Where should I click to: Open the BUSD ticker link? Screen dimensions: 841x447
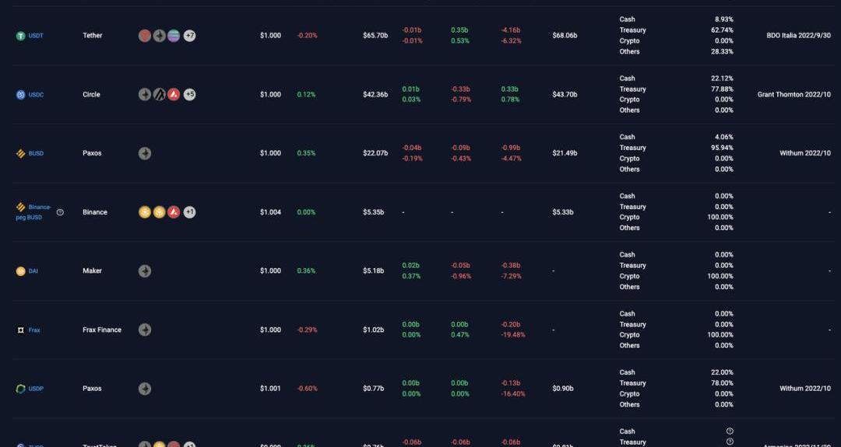click(x=36, y=154)
